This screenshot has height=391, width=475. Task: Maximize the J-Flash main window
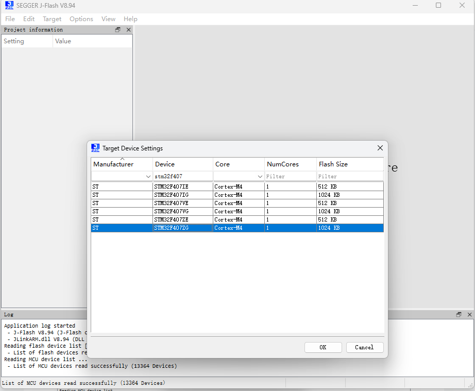click(438, 5)
